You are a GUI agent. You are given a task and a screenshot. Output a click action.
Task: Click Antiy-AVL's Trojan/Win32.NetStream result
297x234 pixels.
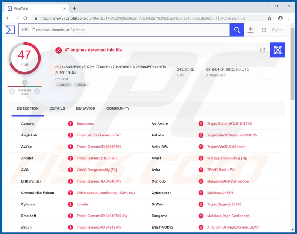coord(226,147)
